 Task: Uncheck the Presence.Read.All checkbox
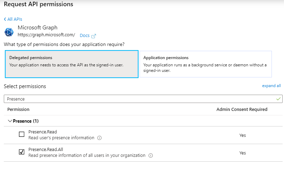pos(21,152)
